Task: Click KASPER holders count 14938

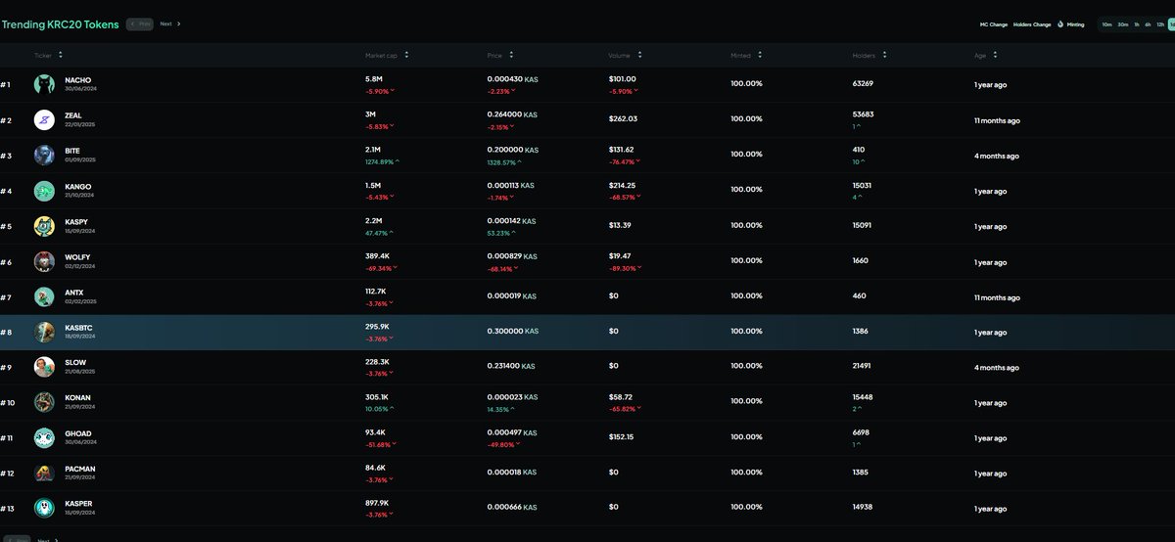Action: [x=863, y=506]
